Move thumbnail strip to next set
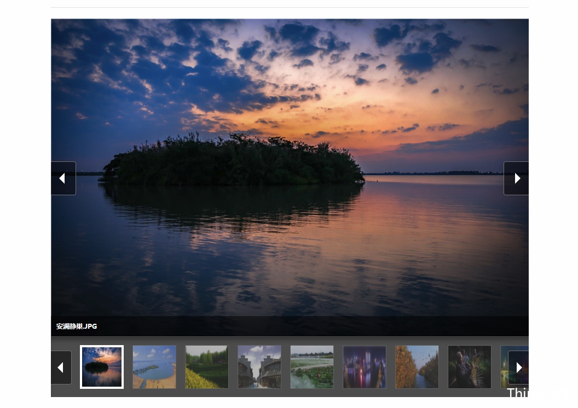This screenshot has height=408, width=578. [518, 368]
